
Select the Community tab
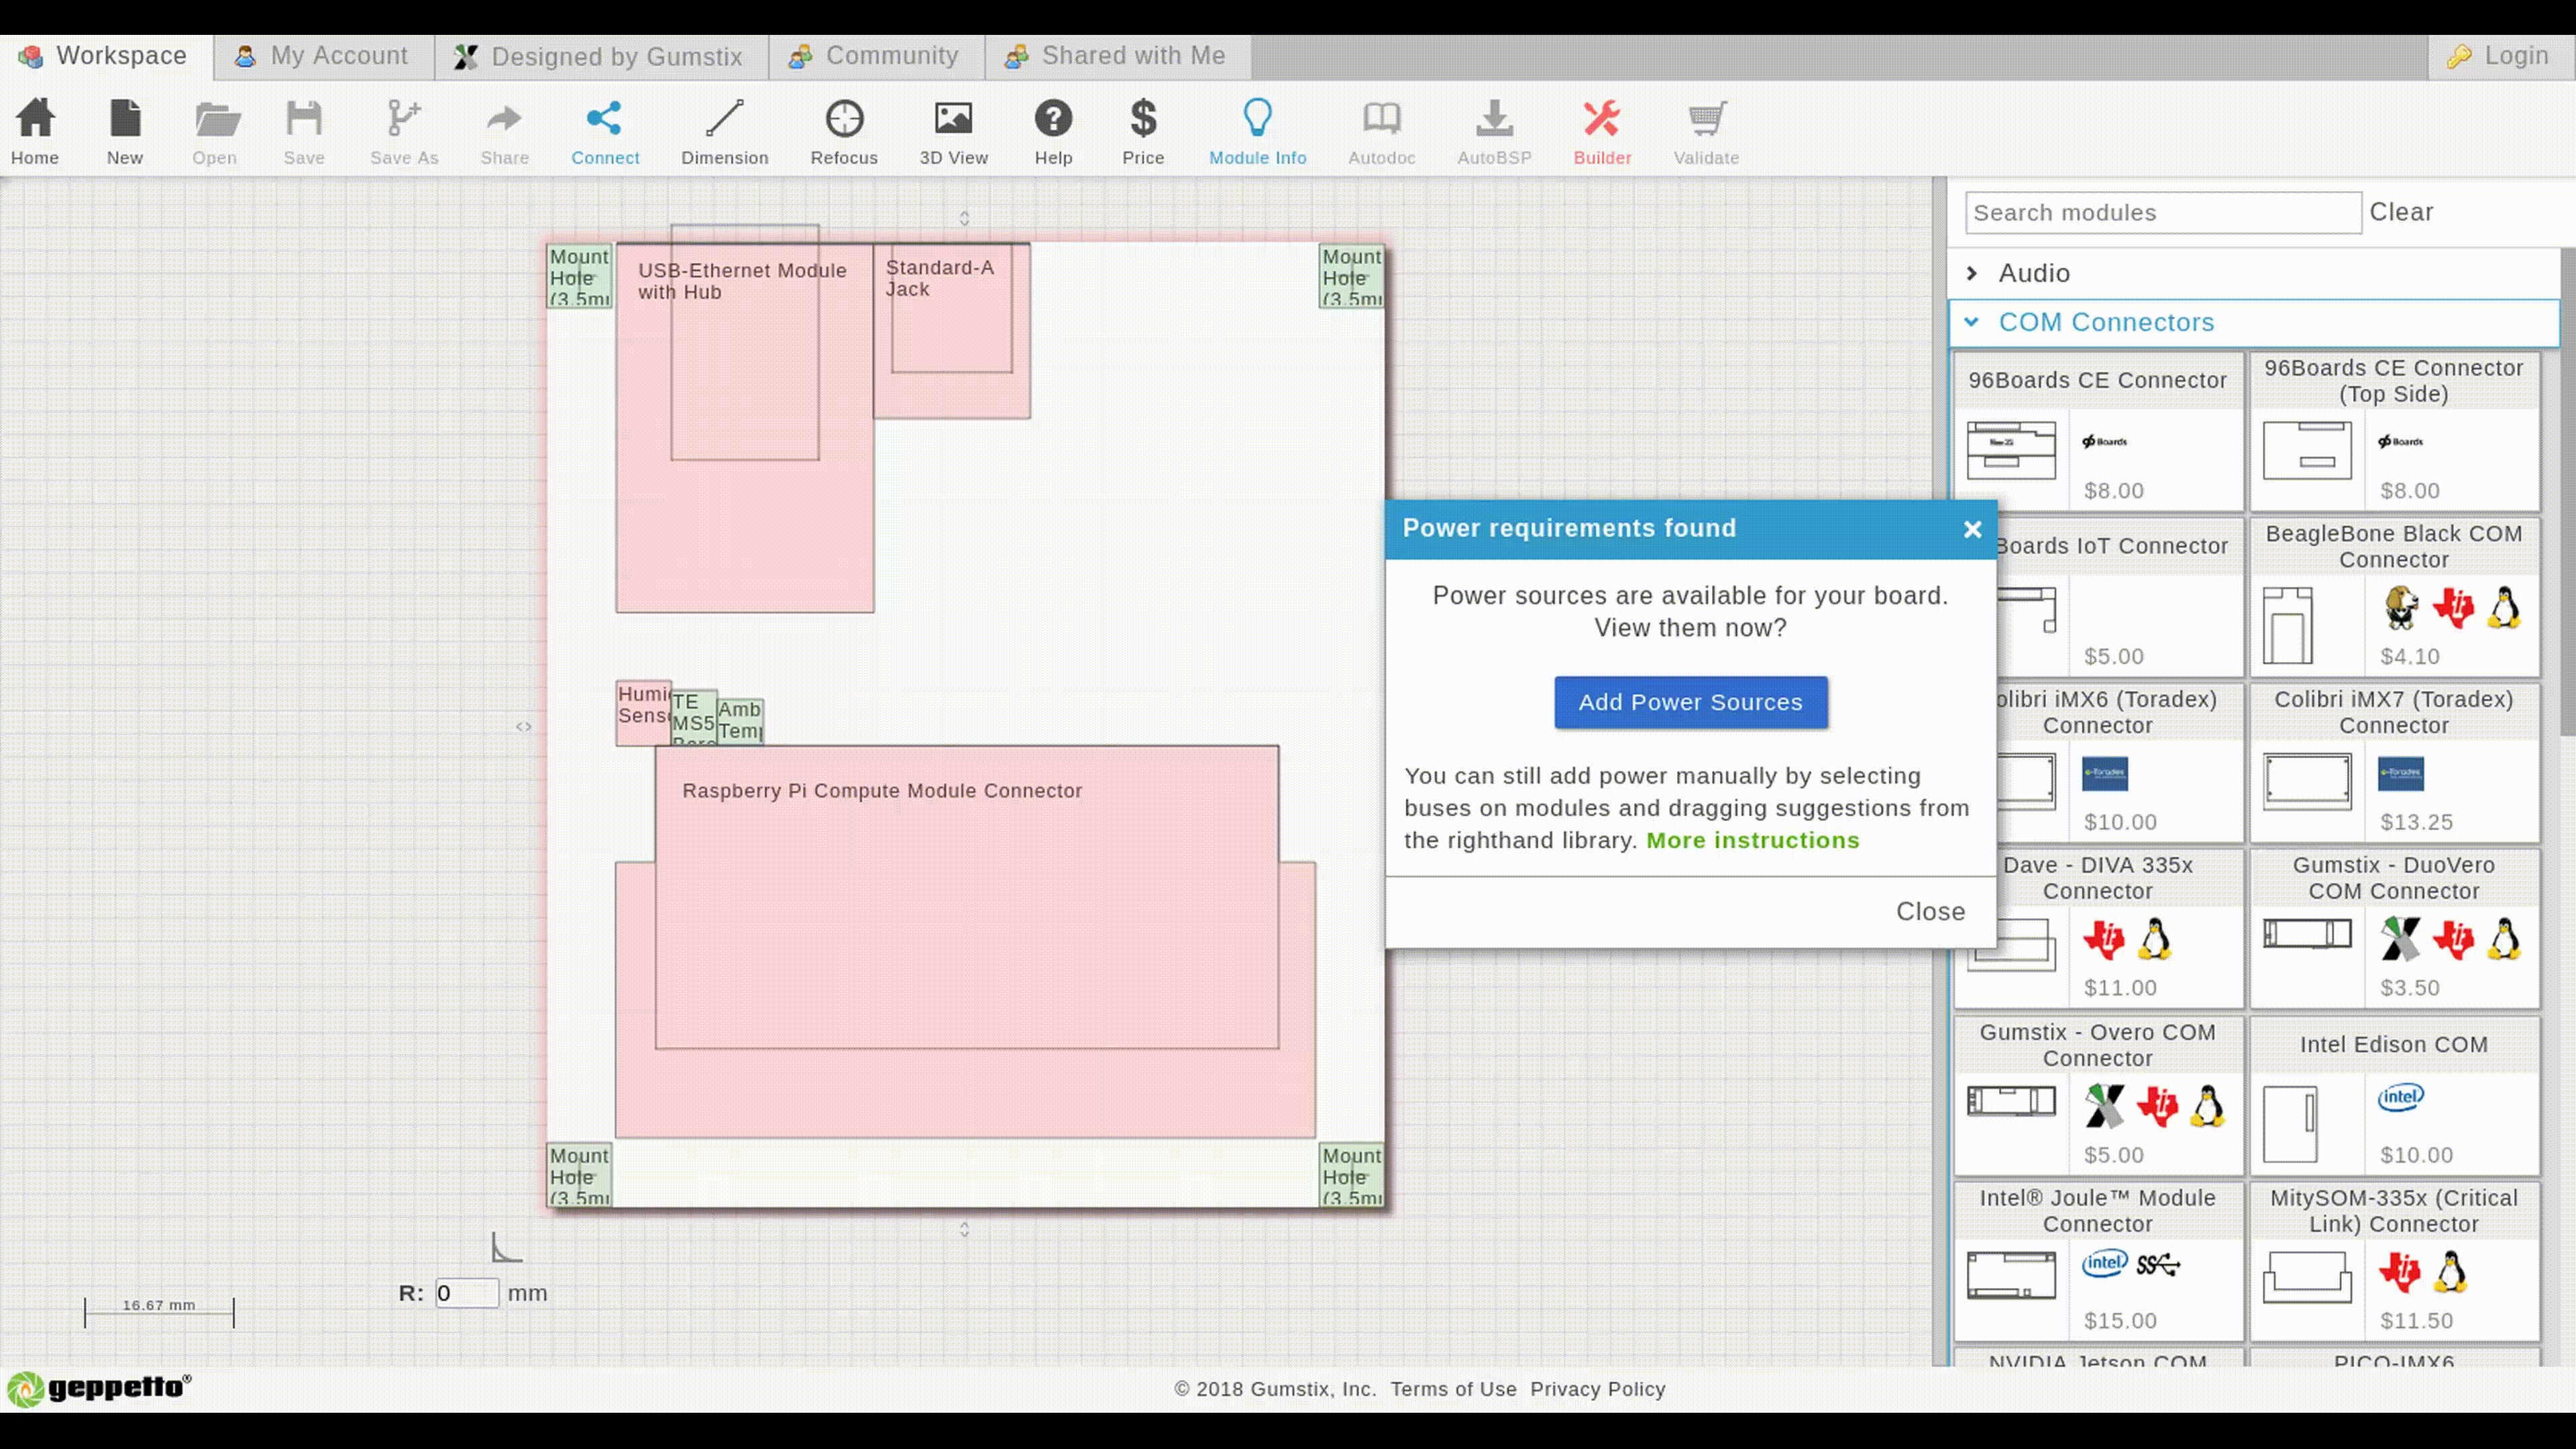(892, 55)
